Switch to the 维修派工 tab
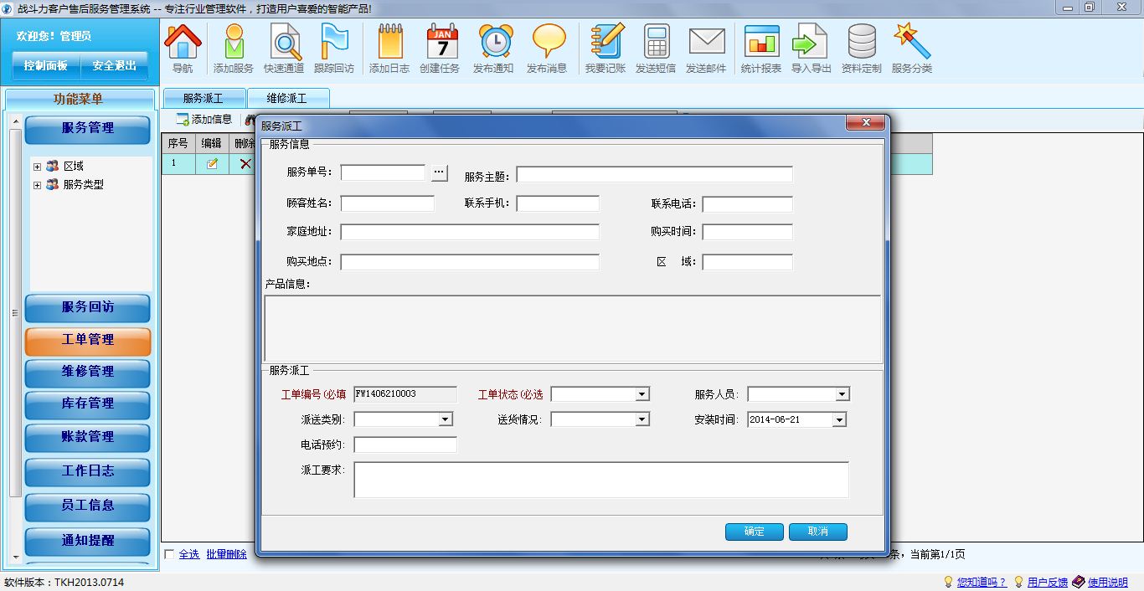The height and width of the screenshot is (591, 1144). pos(287,99)
